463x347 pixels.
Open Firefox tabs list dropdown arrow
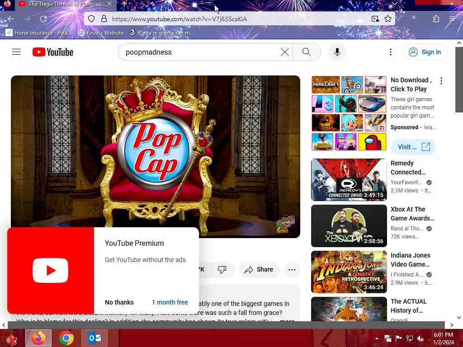tap(394, 4)
